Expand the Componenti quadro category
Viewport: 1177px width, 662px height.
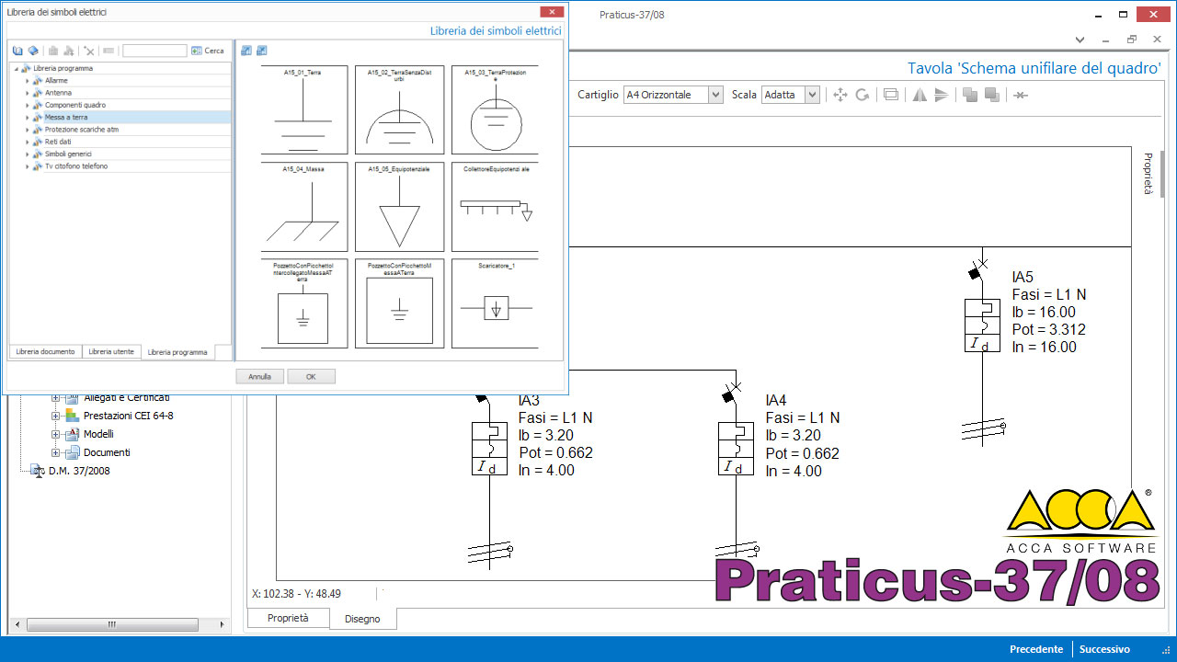(x=28, y=105)
